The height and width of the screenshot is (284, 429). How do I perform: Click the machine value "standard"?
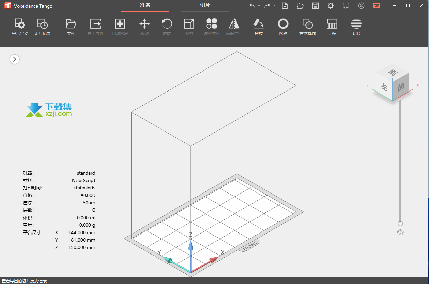86,173
